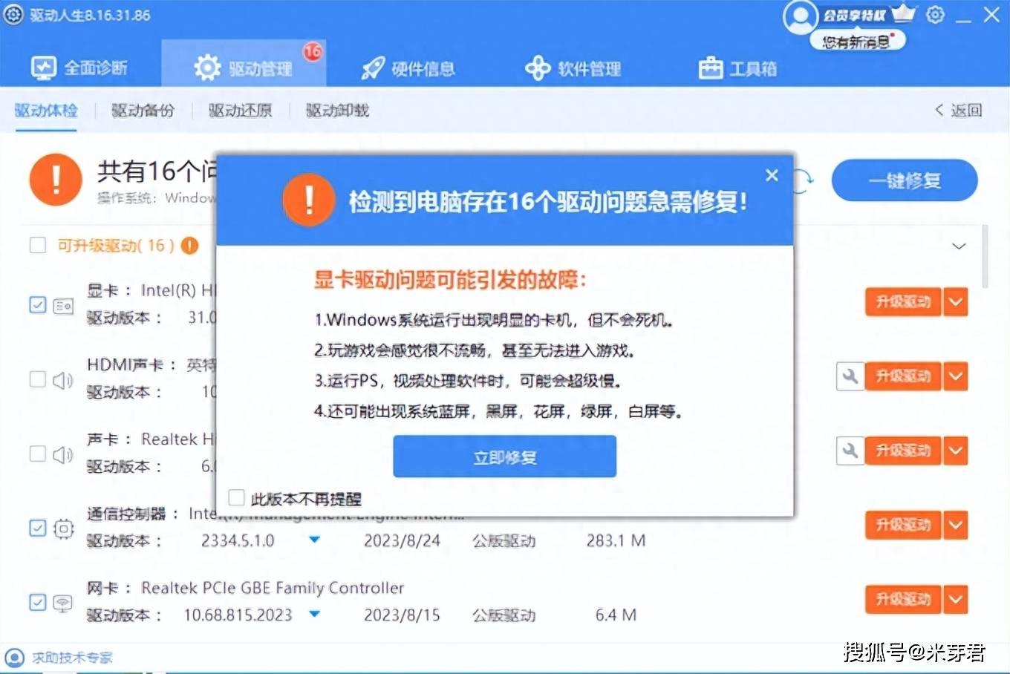Select 驱动备份 sub-tab
This screenshot has height=674, width=1010.
143,110
